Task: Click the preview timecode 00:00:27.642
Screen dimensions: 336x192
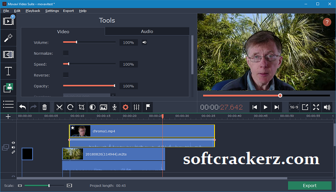Action: click(x=222, y=107)
